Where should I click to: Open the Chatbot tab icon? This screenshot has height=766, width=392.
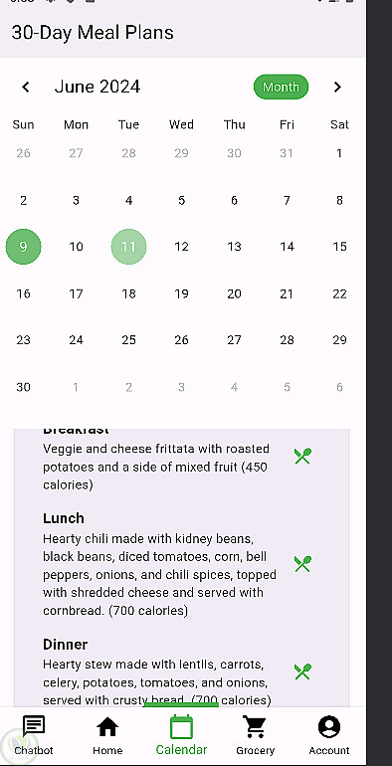34,727
